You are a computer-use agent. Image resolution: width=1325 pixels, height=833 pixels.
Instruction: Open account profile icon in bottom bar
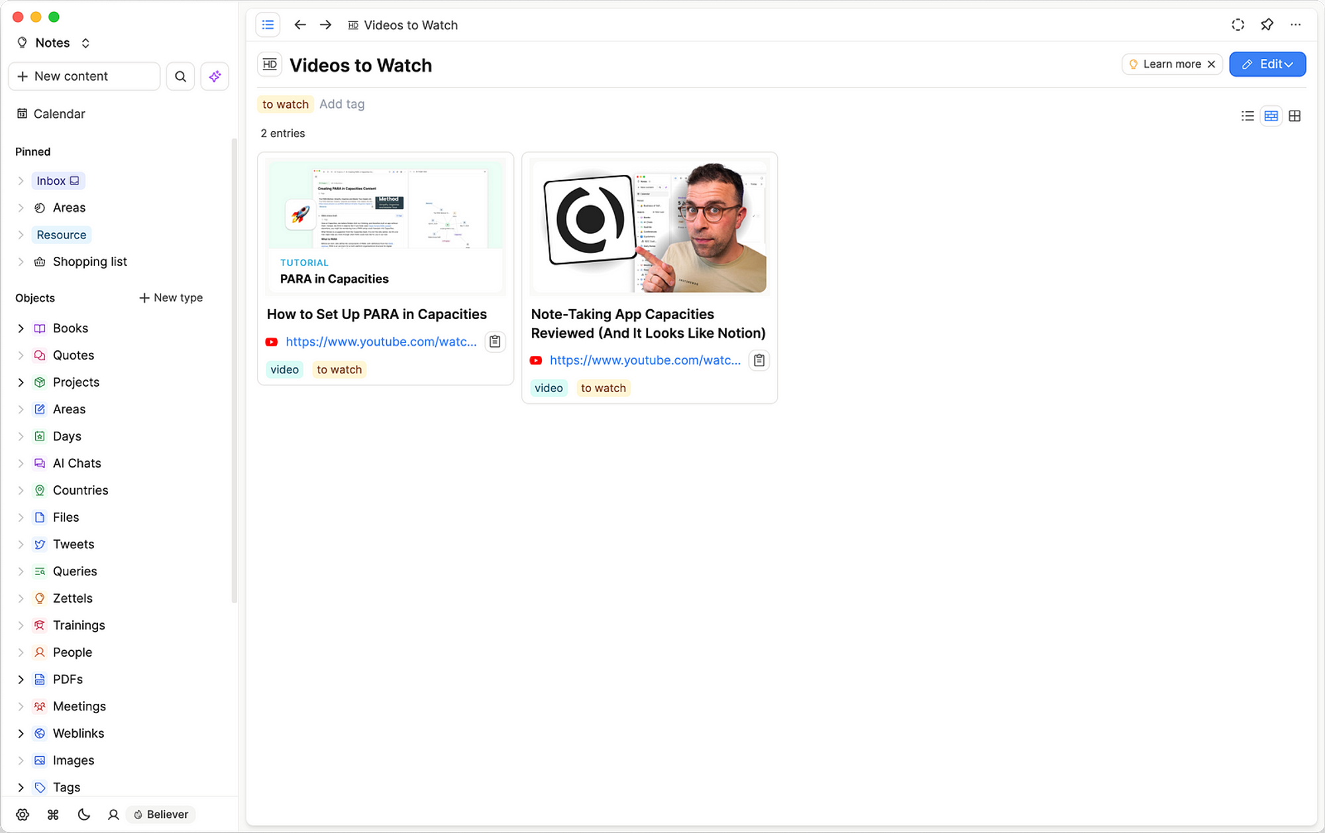coord(113,814)
